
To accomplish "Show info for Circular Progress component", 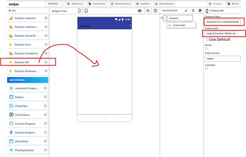I will click(x=45, y=123).
